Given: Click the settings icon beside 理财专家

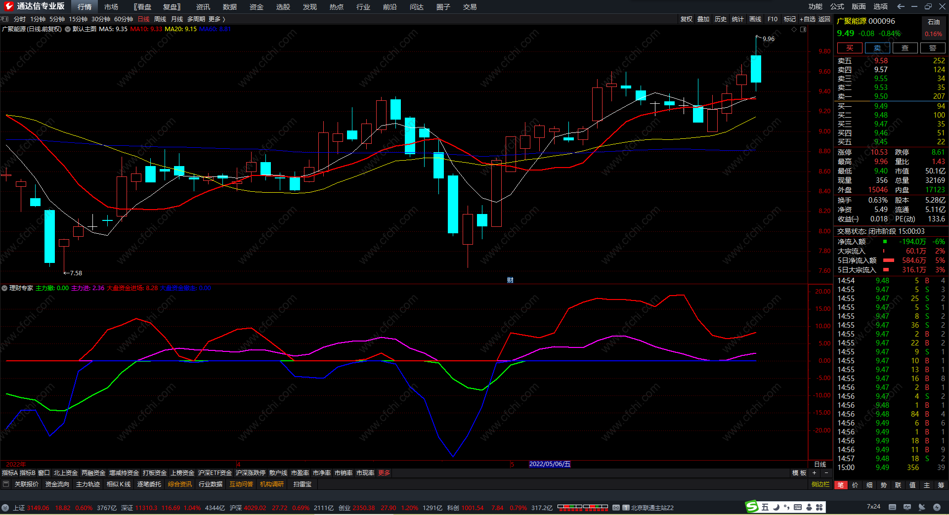Looking at the screenshot, I should [4, 288].
